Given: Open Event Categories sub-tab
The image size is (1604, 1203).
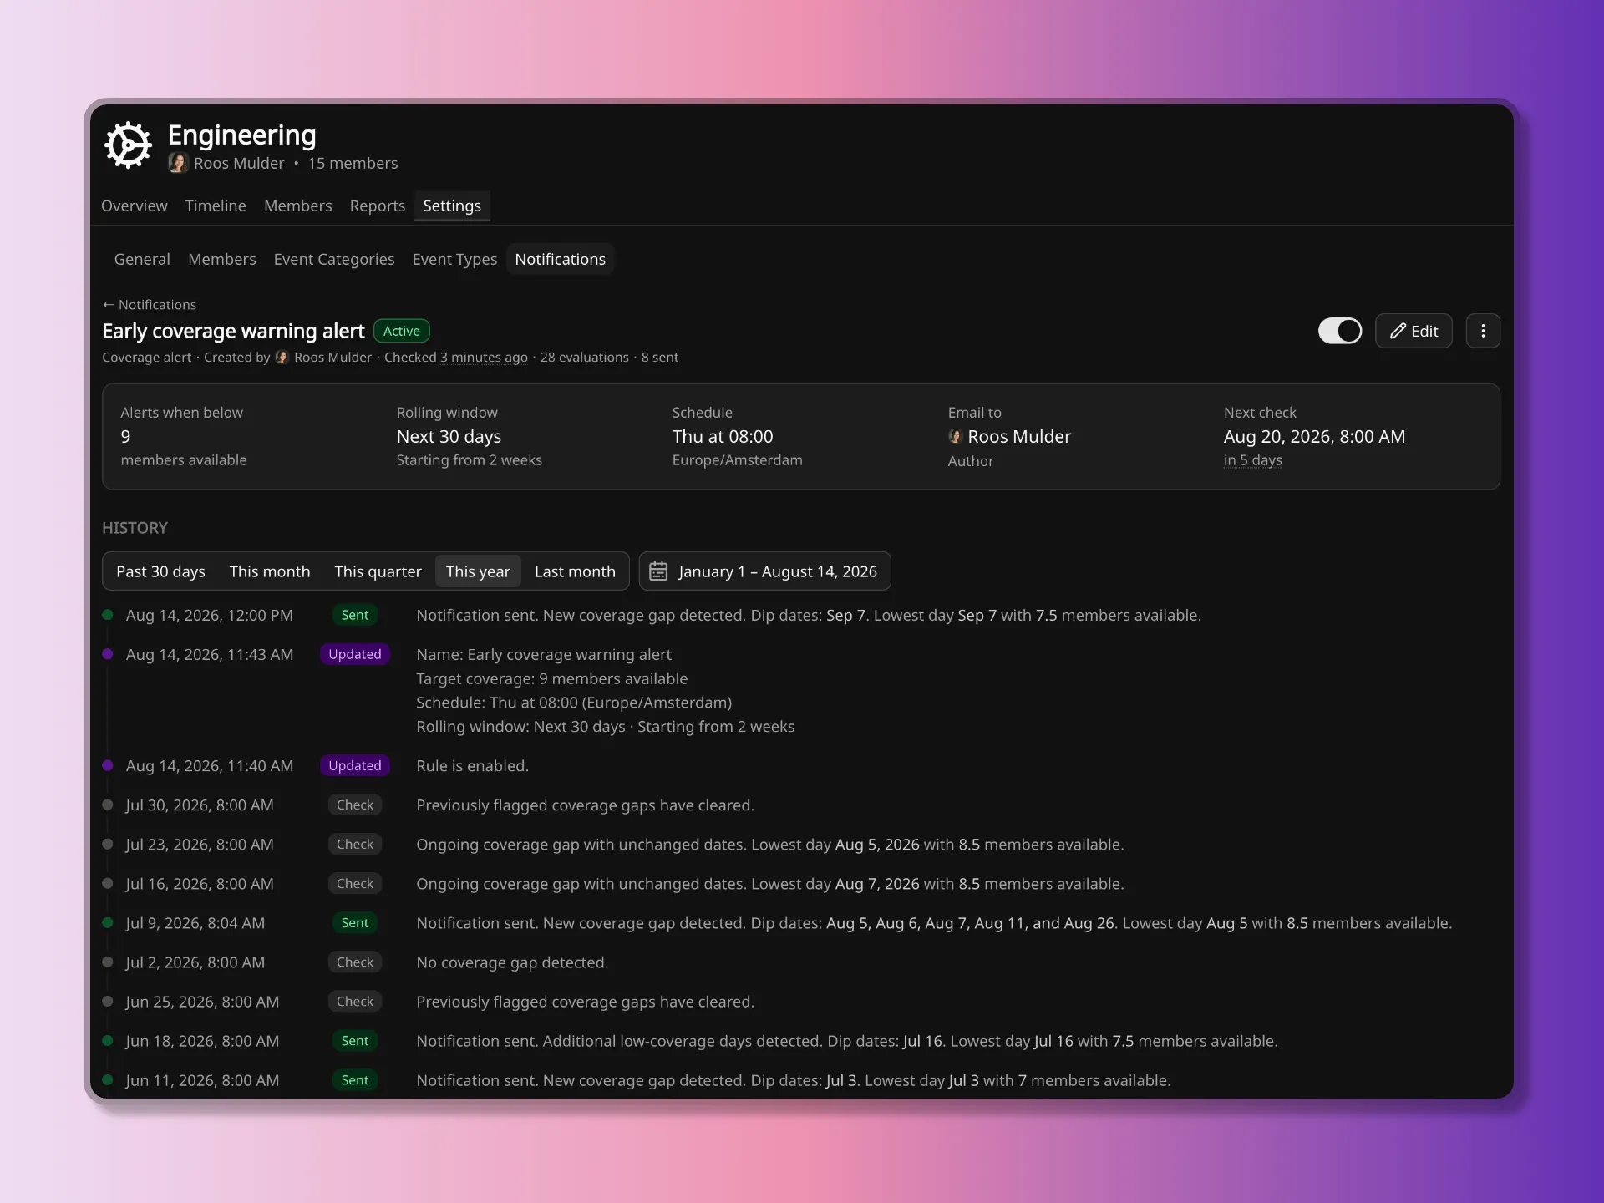Looking at the screenshot, I should click(334, 259).
